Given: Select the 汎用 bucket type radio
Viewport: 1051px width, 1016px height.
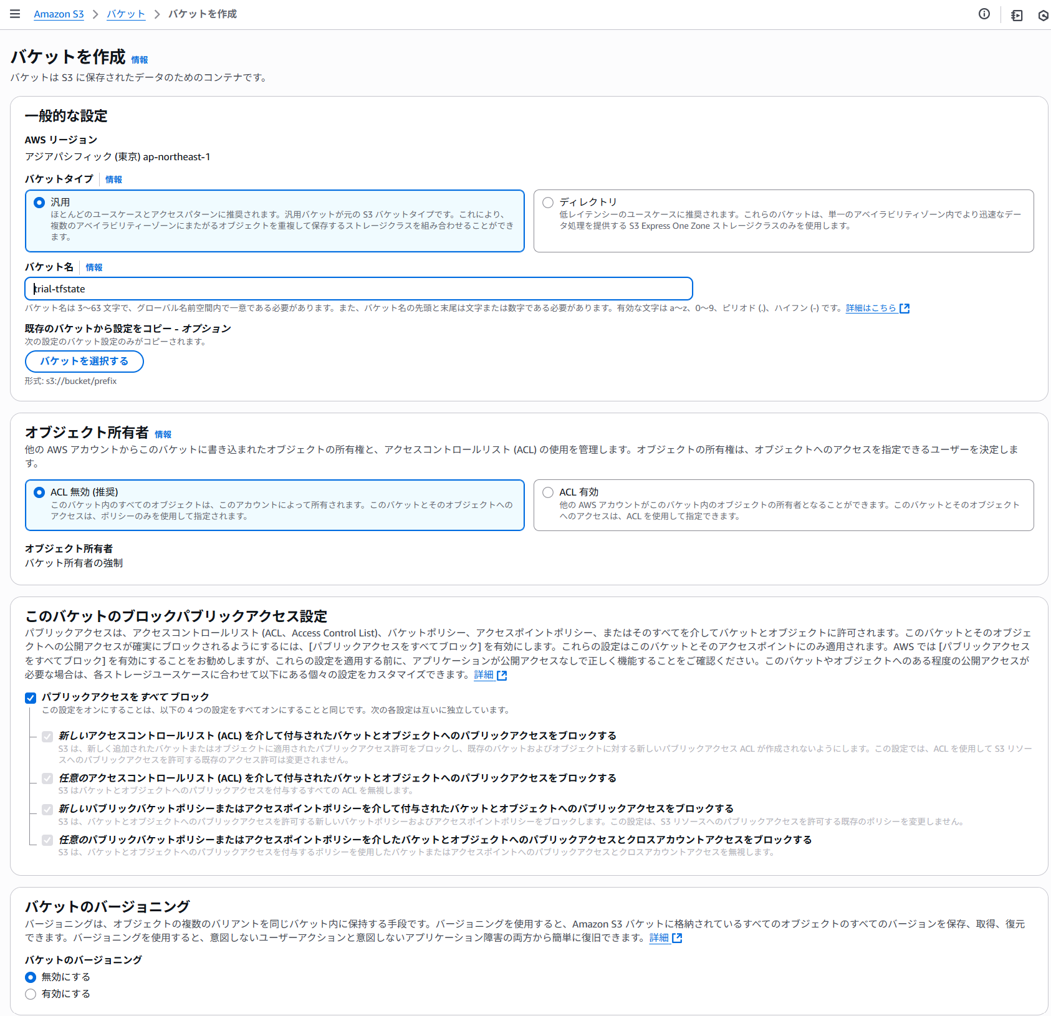Looking at the screenshot, I should tap(39, 203).
